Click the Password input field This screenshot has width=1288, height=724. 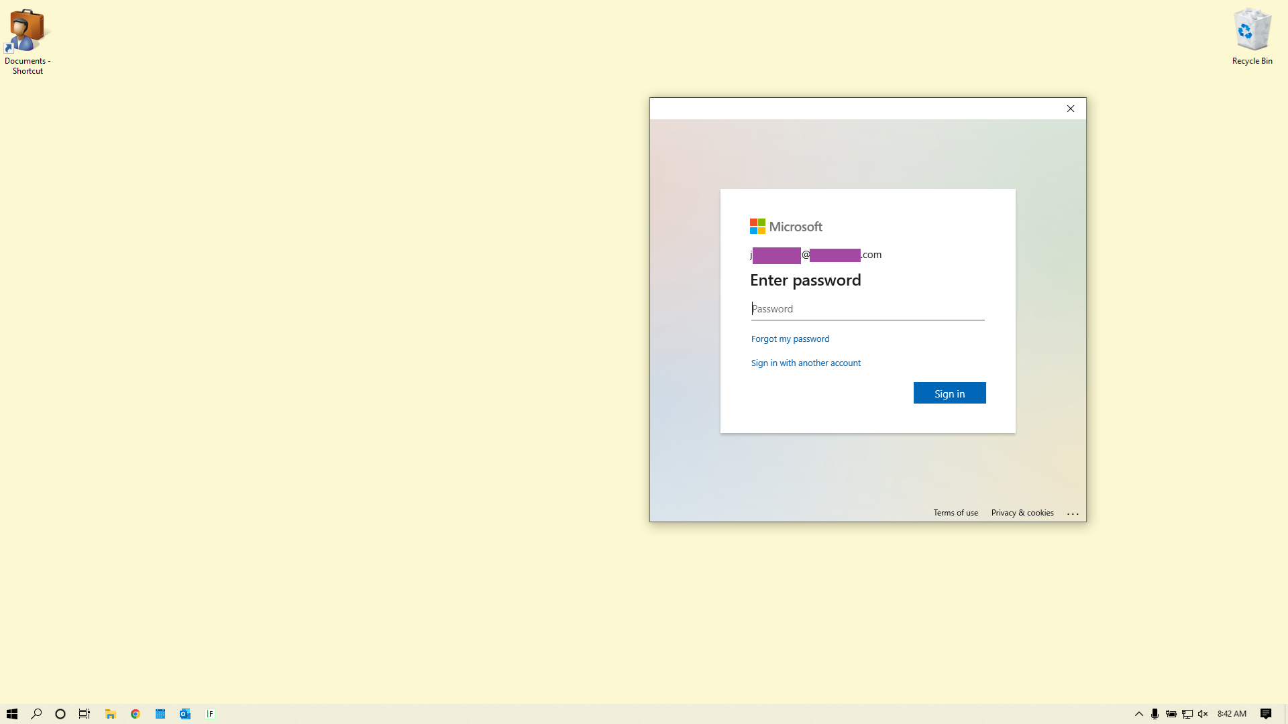pyautogui.click(x=867, y=308)
